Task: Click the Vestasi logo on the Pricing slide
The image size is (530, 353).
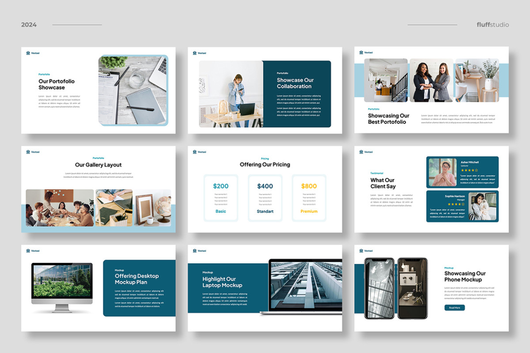Action: click(199, 152)
